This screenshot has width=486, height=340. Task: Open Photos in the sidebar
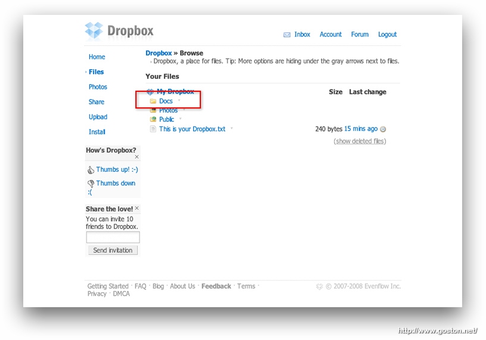(98, 87)
